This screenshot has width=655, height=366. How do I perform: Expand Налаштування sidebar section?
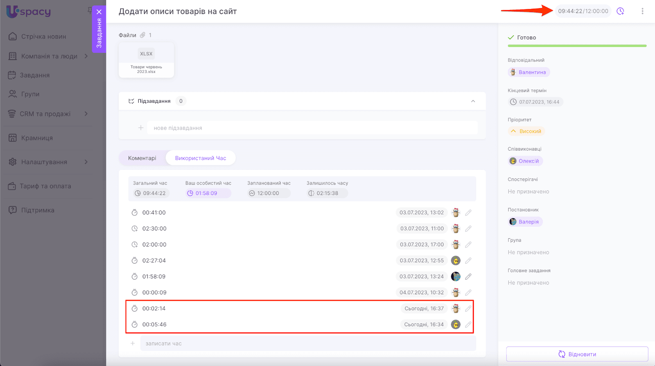pos(86,162)
